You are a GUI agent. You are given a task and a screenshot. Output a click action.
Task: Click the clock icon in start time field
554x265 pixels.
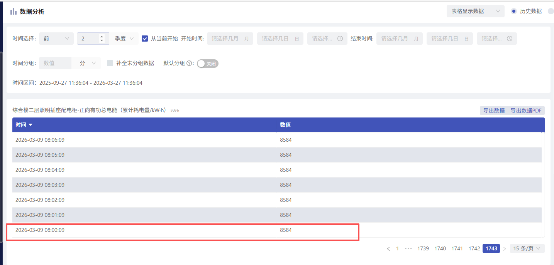pos(340,39)
